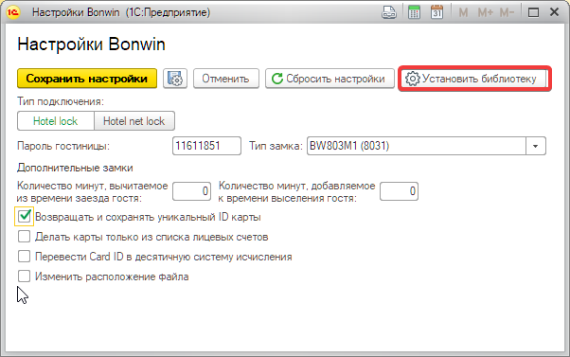The image size is (570, 357).
Task: Click minutes subtracted from check-in field
Action: click(x=191, y=191)
